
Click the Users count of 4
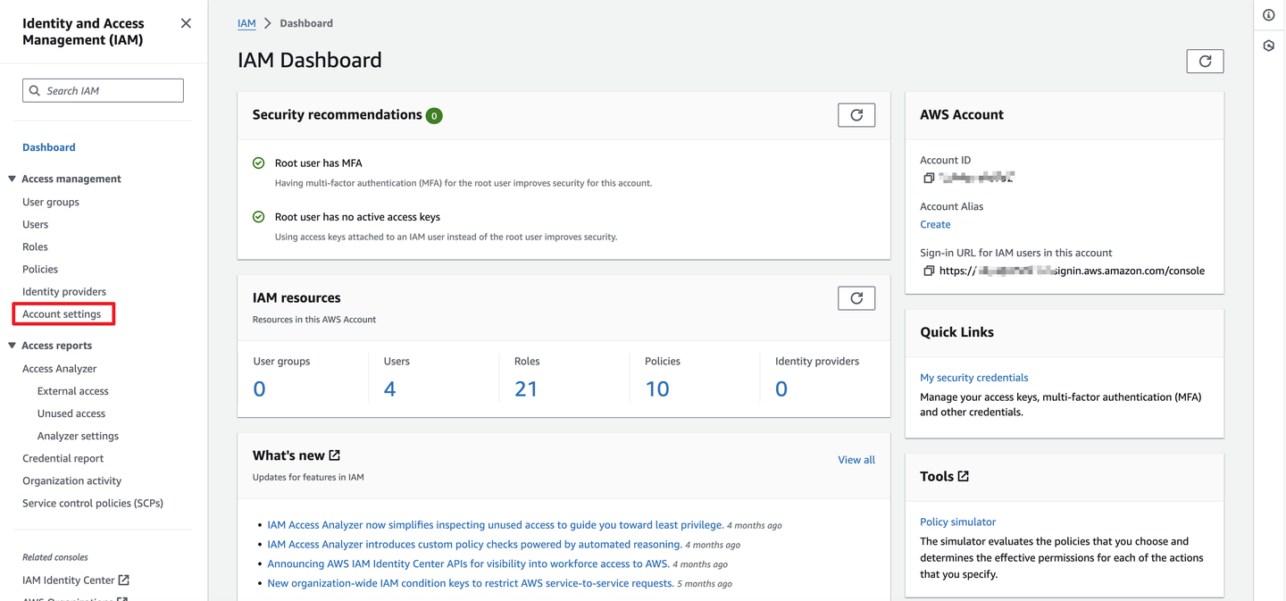tap(389, 388)
